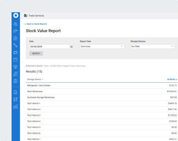Screen dimensions: 178x141
Task: Select the Tech Vehicle 6 row
Action: [x=102, y=133]
